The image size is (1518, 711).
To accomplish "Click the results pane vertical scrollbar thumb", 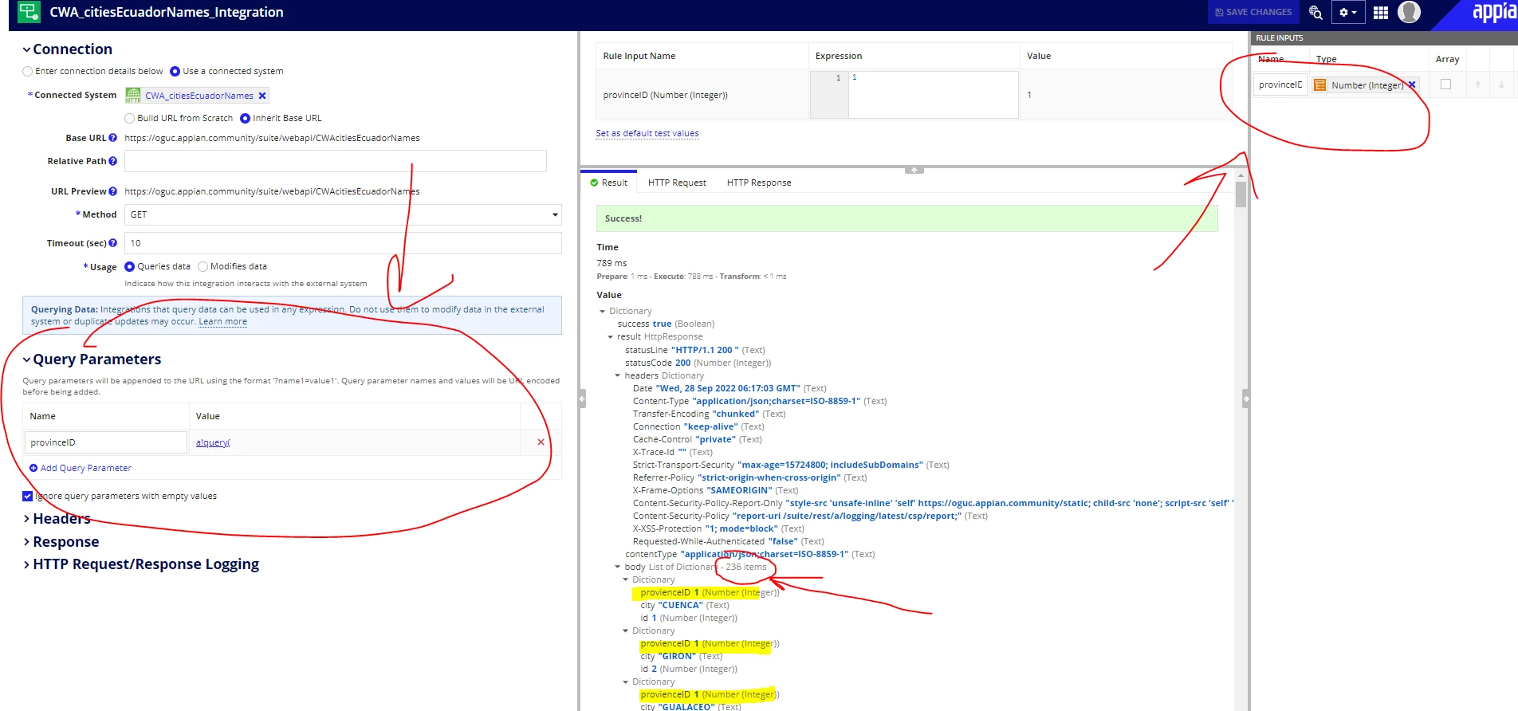I will 1241,194.
